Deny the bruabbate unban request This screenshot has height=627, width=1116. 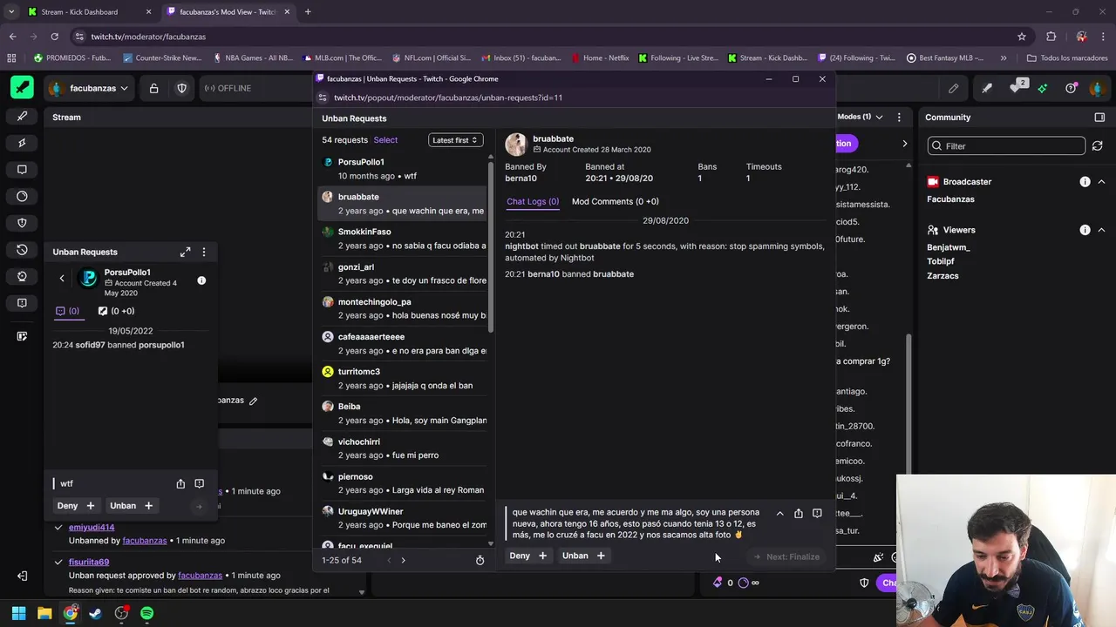[528, 556]
